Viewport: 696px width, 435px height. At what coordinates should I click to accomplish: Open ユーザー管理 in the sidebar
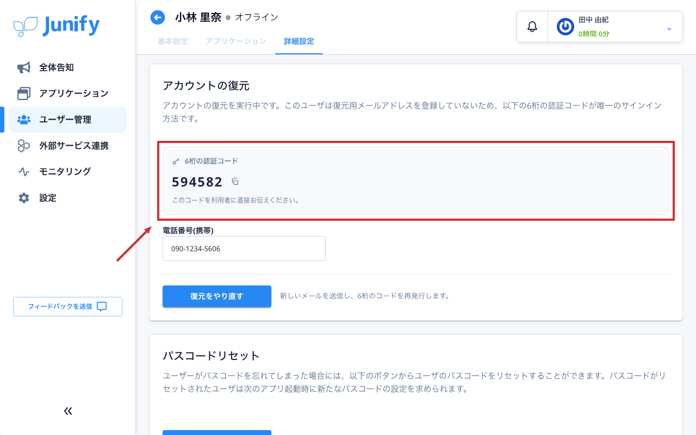coord(67,120)
